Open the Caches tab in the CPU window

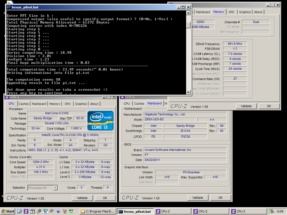[x=24, y=104]
